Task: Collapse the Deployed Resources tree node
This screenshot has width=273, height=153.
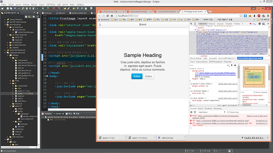Action: point(5,53)
